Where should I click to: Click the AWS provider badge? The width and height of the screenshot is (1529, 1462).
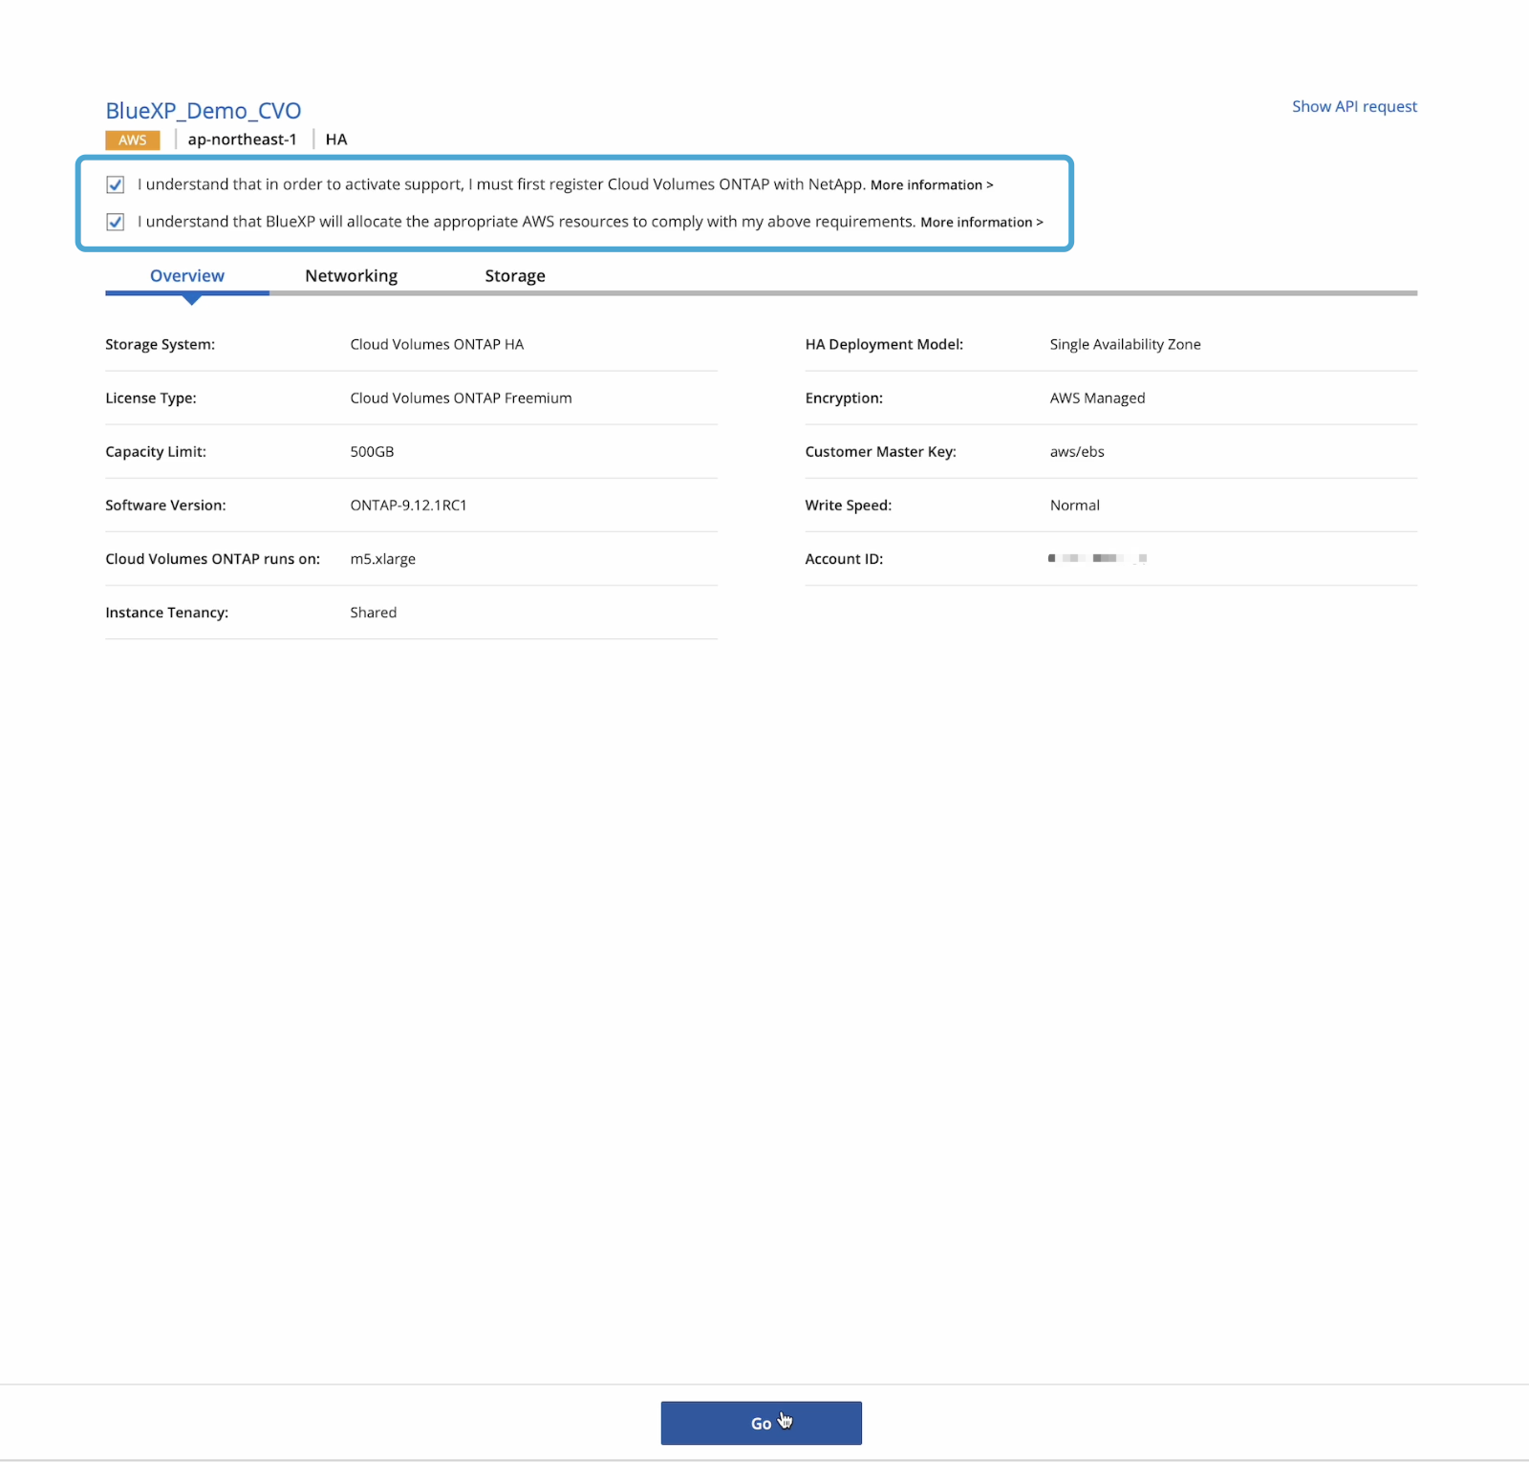pyautogui.click(x=133, y=140)
